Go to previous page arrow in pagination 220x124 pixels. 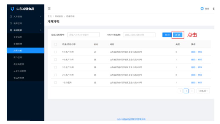coord(180,91)
